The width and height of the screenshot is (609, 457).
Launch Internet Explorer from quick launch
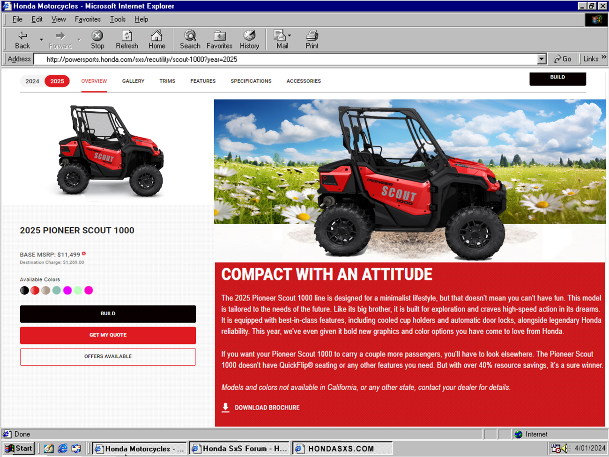(x=62, y=448)
